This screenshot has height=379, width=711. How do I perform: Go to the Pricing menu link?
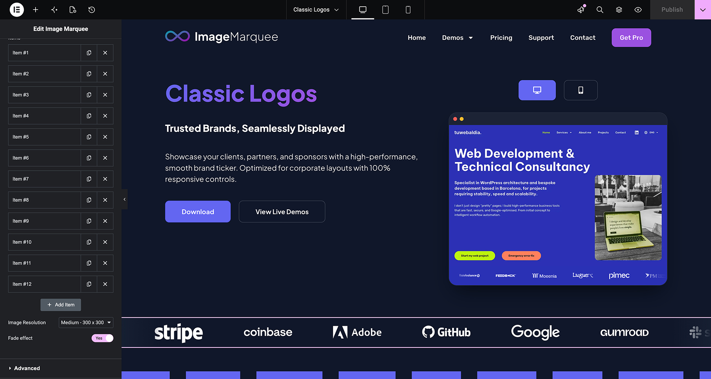pos(501,38)
